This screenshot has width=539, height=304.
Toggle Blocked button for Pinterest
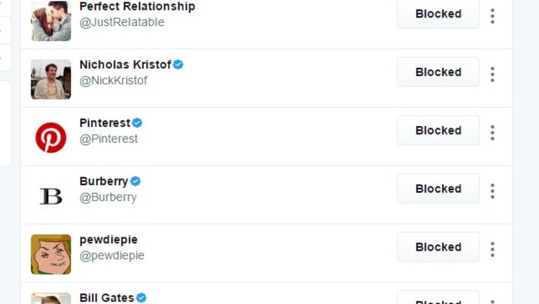click(438, 131)
